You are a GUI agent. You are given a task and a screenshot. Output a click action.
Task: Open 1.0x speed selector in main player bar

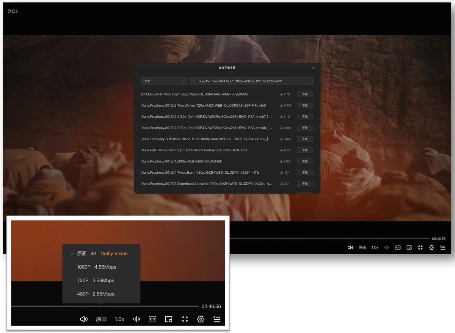click(375, 247)
